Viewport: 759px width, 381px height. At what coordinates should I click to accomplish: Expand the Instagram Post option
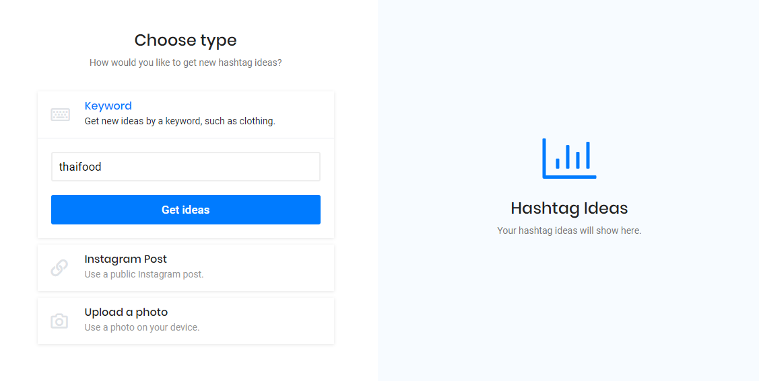pyautogui.click(x=186, y=267)
